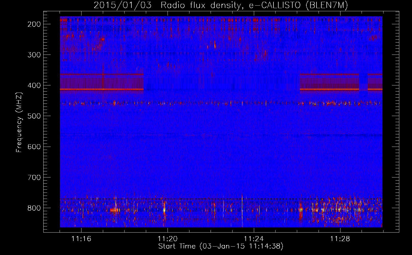Screen dimensions: 412x255
Task: Select the 300 frequency tick label
Action: pos(34,55)
